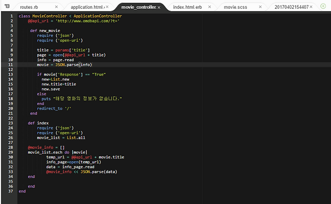Close the application.html tab

pos(107,7)
